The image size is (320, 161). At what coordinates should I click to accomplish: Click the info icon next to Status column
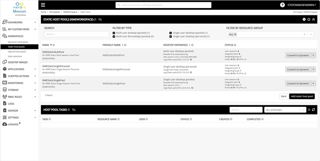pos(235,45)
